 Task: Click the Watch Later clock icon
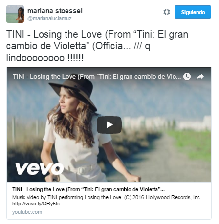point(187,76)
